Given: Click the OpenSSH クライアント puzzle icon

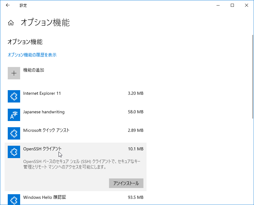Looking at the screenshot, I should pyautogui.click(x=14, y=152).
